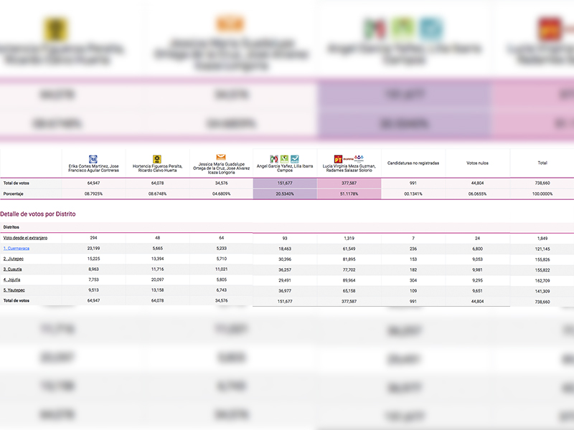Click the 89,964 value in the Jojutla row

[349, 280]
